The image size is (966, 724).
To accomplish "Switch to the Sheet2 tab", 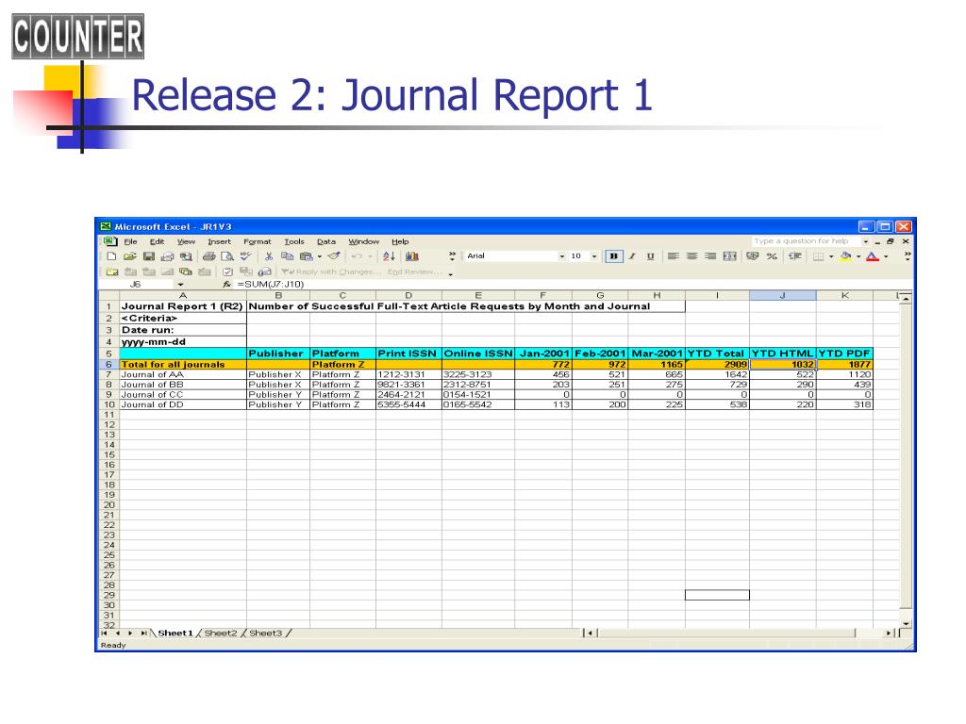I will 221,633.
